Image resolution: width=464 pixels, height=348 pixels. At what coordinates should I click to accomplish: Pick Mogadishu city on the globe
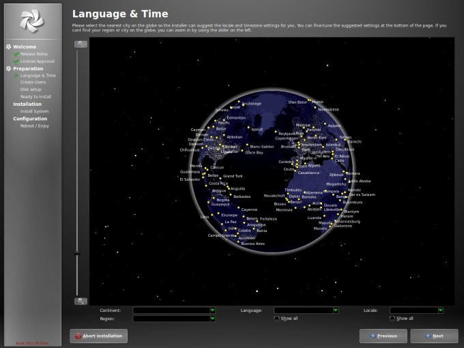[x=336, y=184]
